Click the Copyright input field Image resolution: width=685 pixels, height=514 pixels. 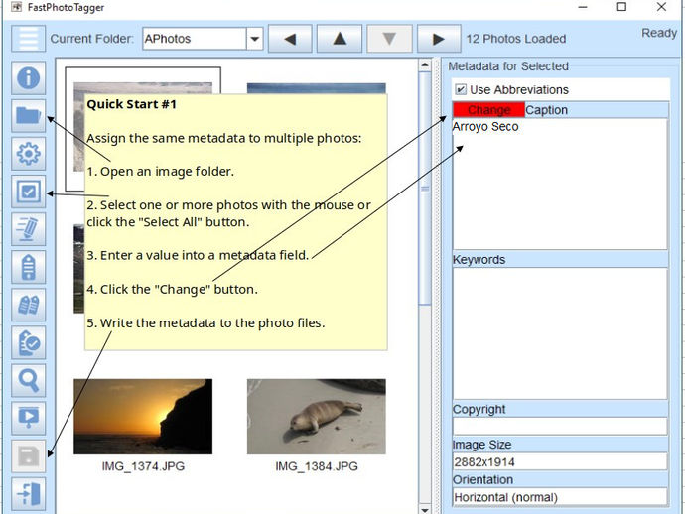560,427
